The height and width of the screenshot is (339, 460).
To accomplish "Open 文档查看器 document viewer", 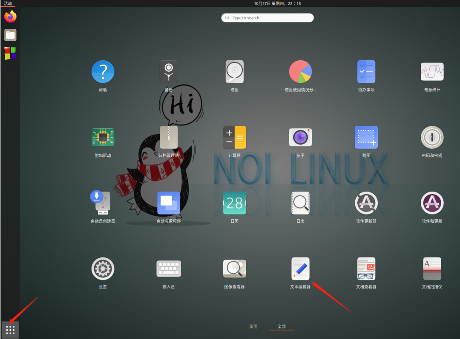I will 366,268.
